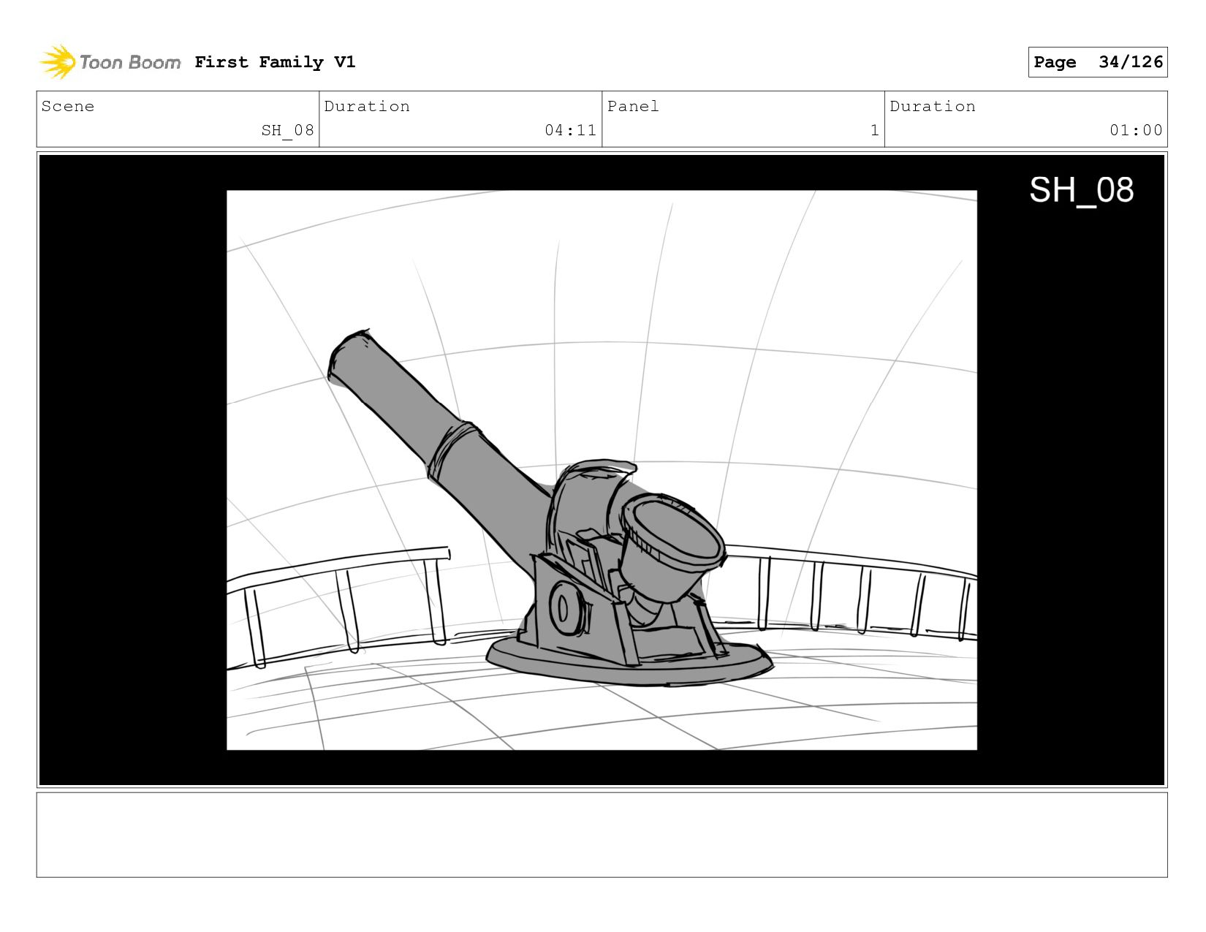Select the Panel header label
Screen dimensions: 1206x932
(633, 106)
